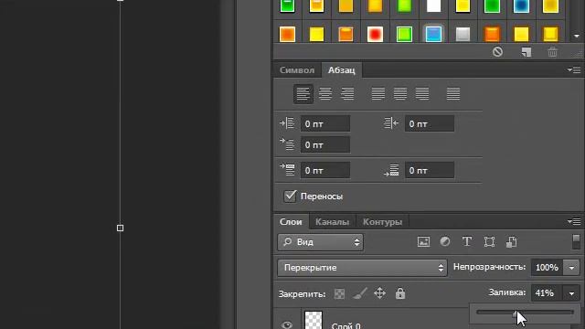
Task: Switch to the Символ tab
Action: pos(297,70)
